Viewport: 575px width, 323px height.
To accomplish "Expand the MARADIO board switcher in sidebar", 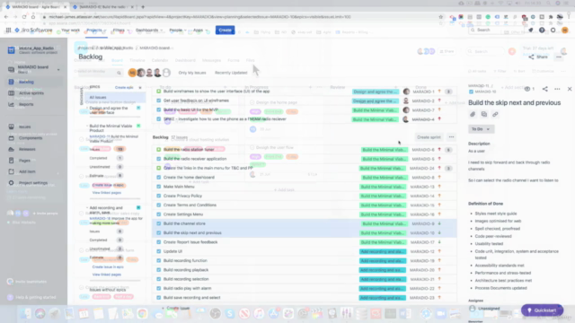I will pyautogui.click(x=58, y=69).
